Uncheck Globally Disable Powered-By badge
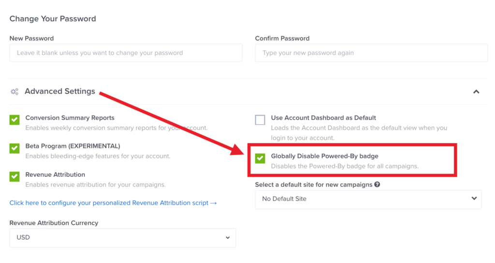The image size is (495, 263). coord(260,158)
